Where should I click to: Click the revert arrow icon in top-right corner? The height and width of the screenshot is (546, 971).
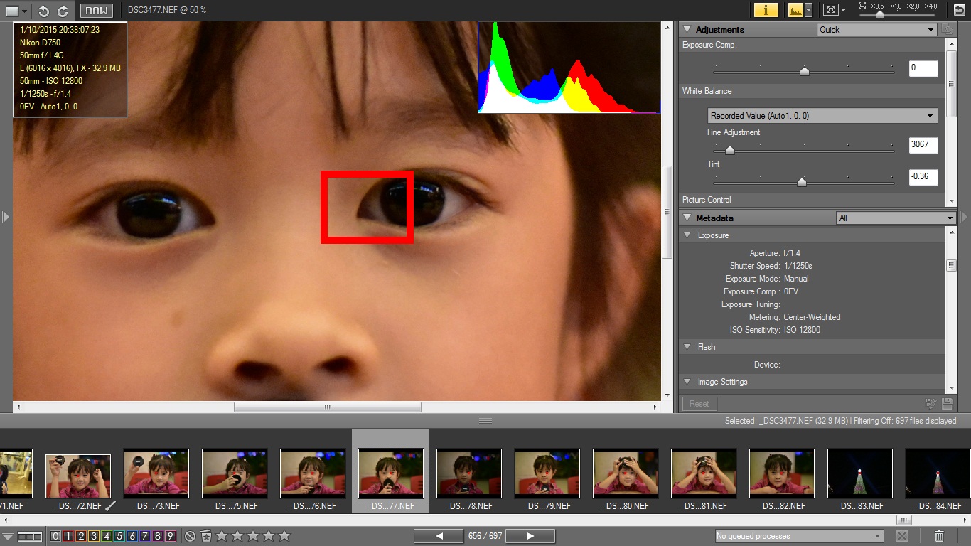[x=959, y=10]
